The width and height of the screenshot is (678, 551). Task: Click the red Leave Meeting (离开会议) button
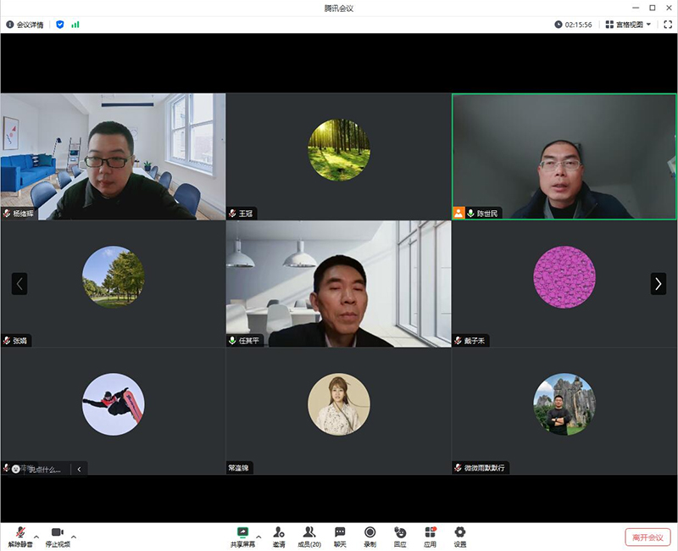tap(648, 537)
